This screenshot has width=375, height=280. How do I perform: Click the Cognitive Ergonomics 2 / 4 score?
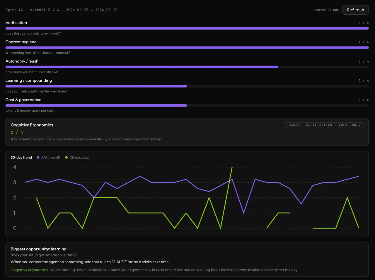click(17, 132)
